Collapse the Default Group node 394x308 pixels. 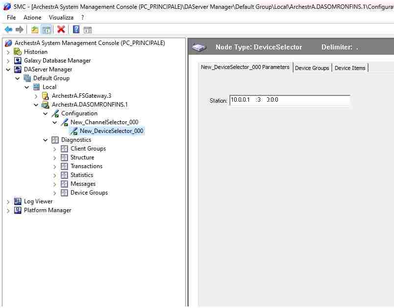pos(18,78)
